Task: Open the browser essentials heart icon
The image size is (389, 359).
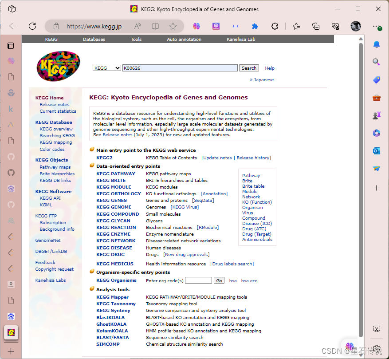Action: [335, 26]
